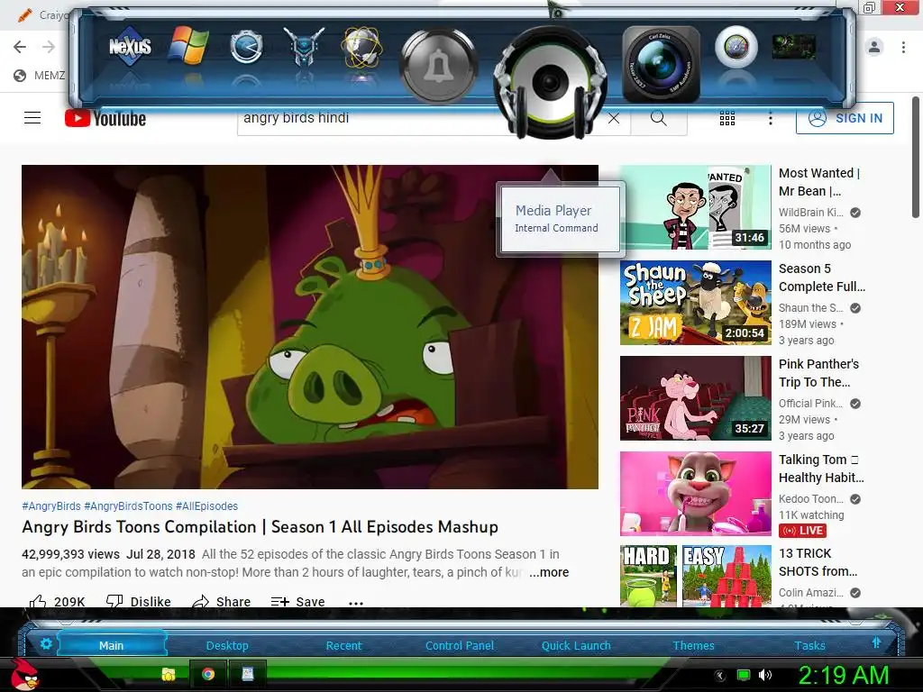Click the bell notification dock icon
Image resolution: width=923 pixels, height=692 pixels.
tap(438, 66)
